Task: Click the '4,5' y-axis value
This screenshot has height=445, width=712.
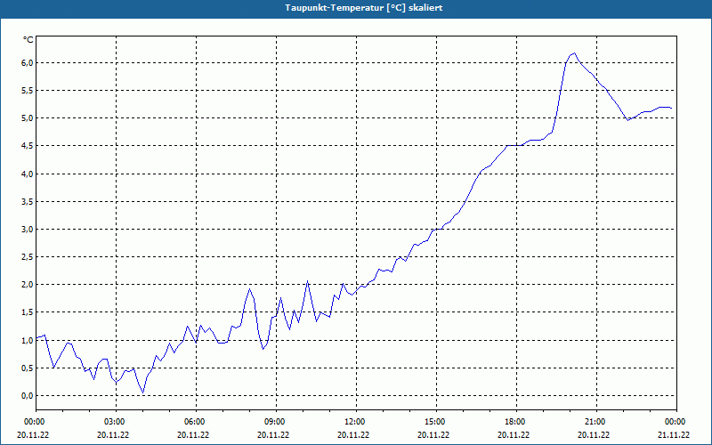Action: [28, 146]
